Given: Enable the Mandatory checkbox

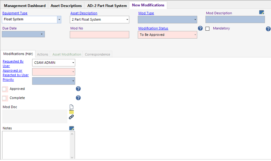Looking at the screenshot, I should (x=208, y=29).
